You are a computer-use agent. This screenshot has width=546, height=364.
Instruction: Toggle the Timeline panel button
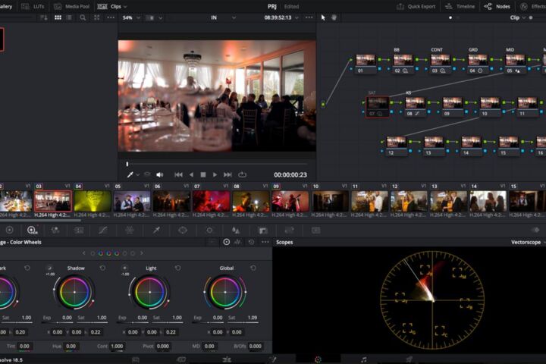coord(460,6)
